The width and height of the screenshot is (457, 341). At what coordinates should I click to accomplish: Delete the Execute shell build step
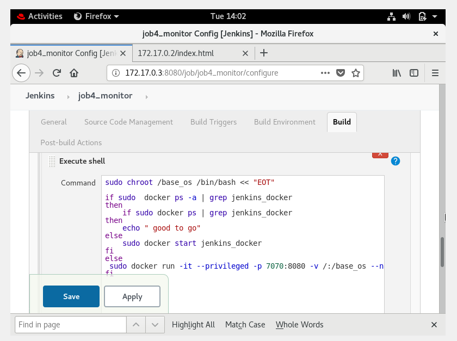[380, 154]
